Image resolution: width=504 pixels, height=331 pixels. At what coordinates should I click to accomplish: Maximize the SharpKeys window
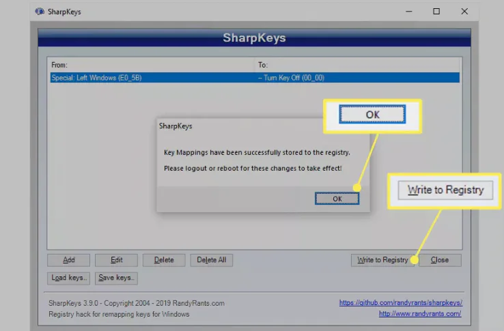click(436, 12)
